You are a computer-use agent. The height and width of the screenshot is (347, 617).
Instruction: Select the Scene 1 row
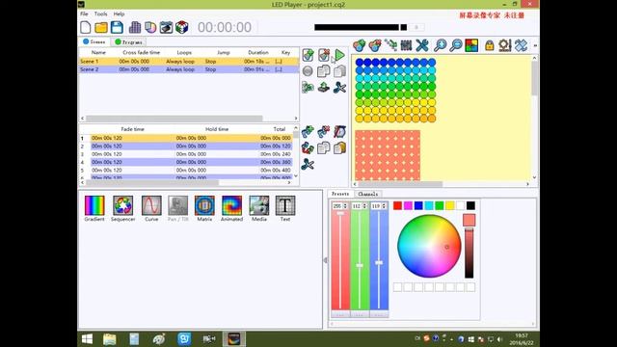(189, 62)
